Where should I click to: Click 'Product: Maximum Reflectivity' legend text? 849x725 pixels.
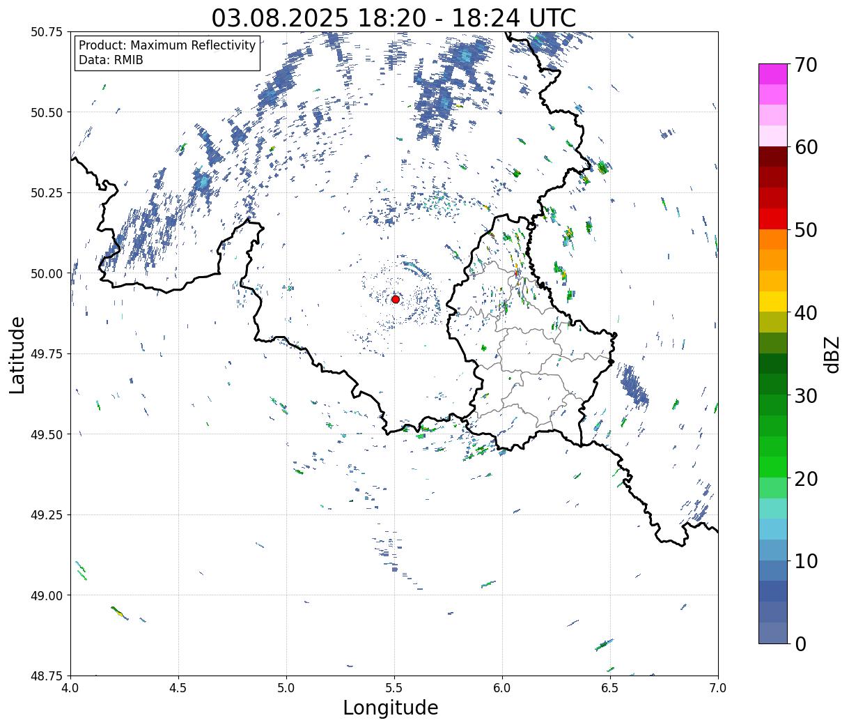coord(167,46)
